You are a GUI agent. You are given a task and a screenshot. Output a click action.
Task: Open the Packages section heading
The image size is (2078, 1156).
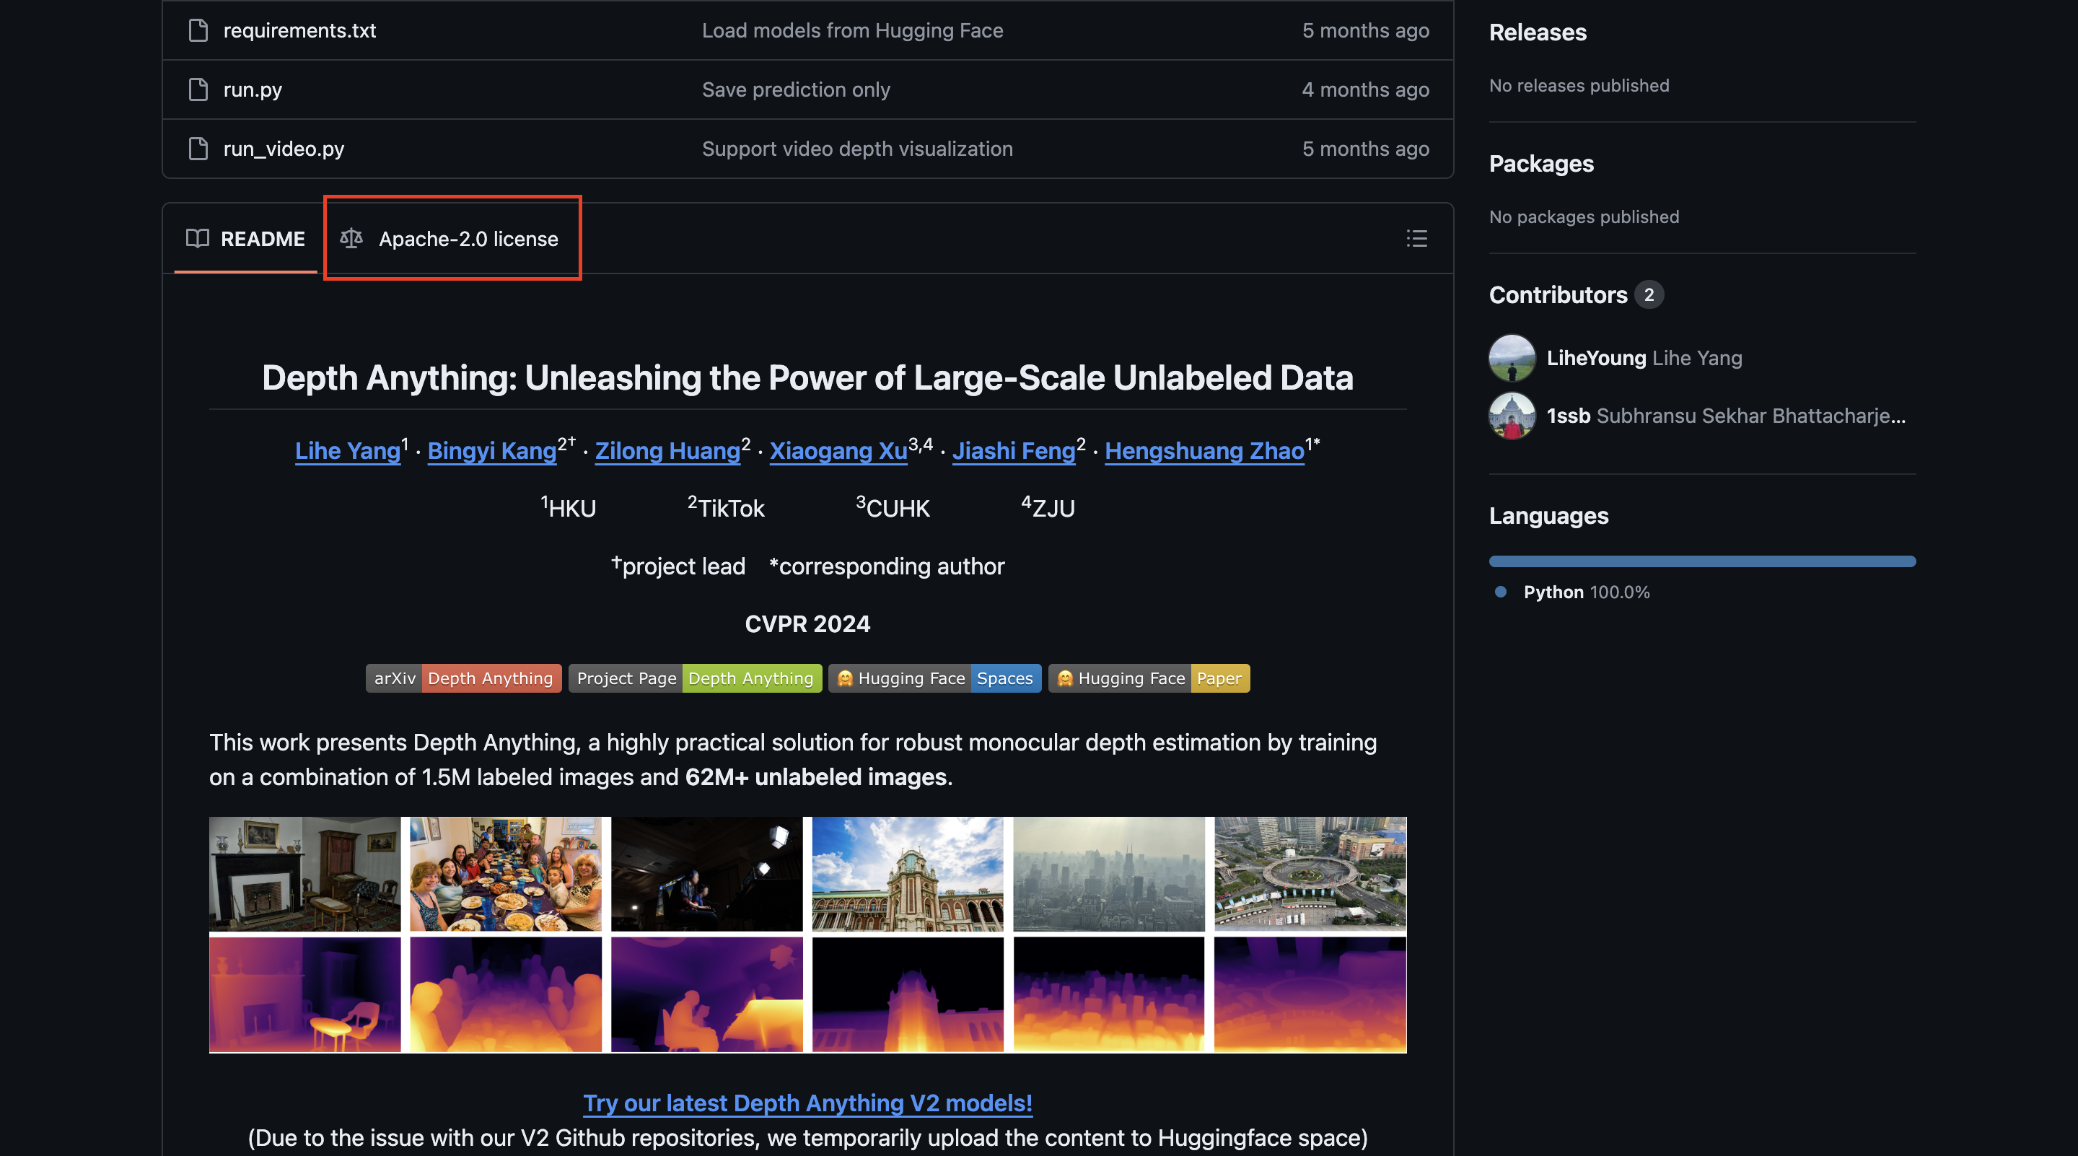(x=1540, y=164)
